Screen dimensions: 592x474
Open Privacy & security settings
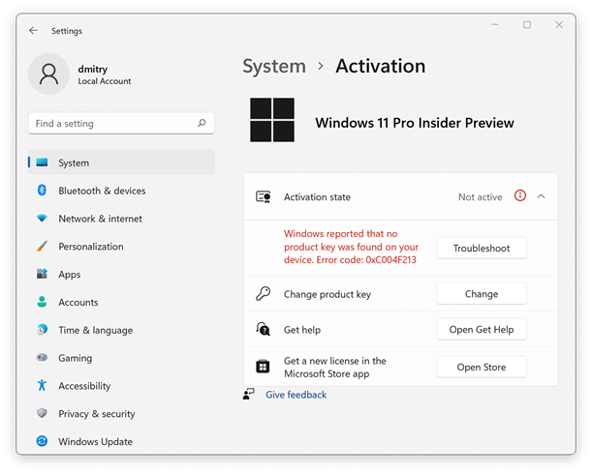121,414
